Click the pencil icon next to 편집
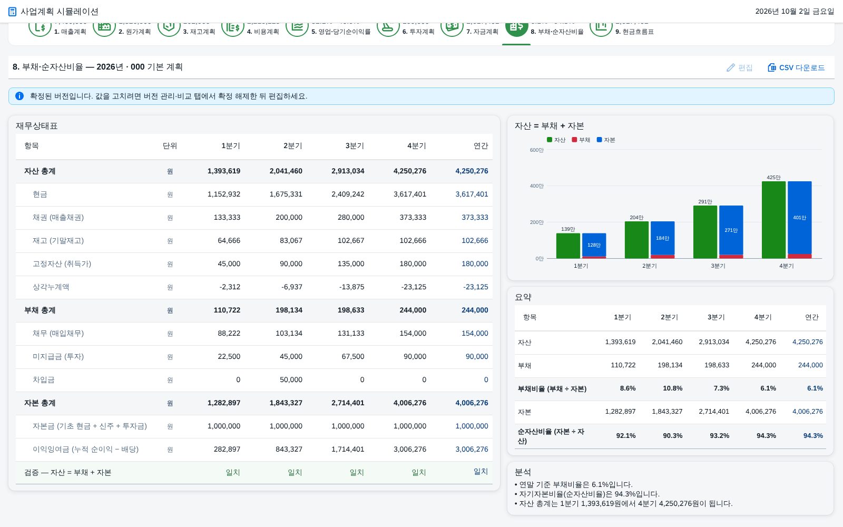The image size is (843, 527). tap(731, 67)
